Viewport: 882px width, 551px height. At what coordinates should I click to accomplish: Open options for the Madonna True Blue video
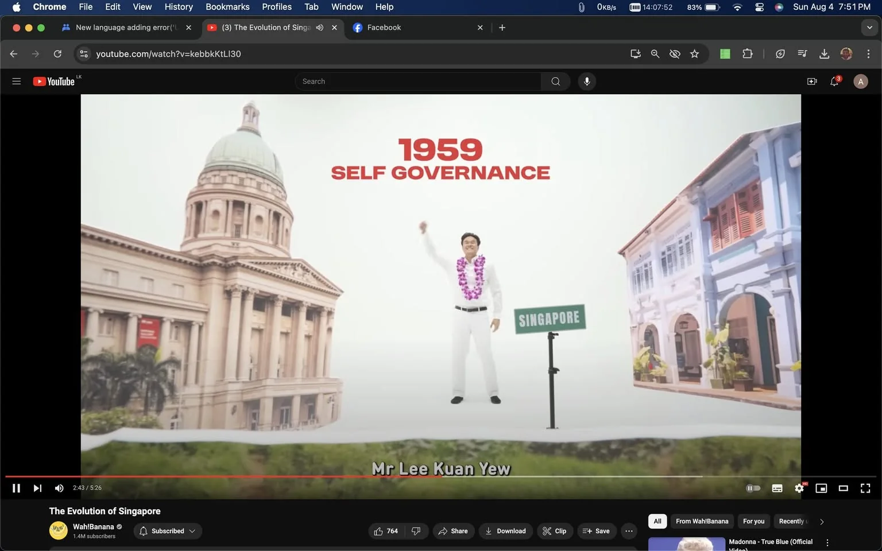(827, 542)
